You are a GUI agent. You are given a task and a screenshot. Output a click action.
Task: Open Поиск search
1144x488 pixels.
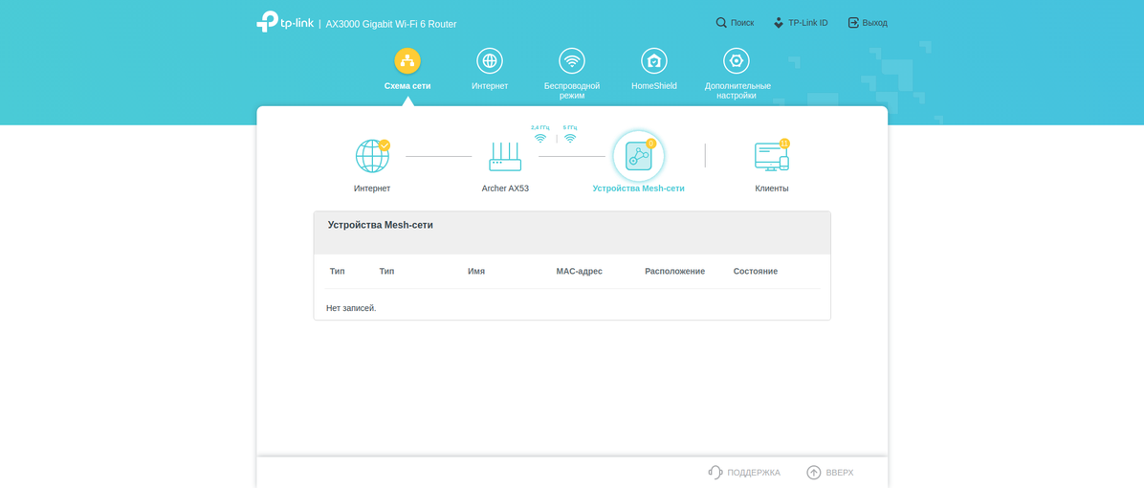(x=735, y=23)
